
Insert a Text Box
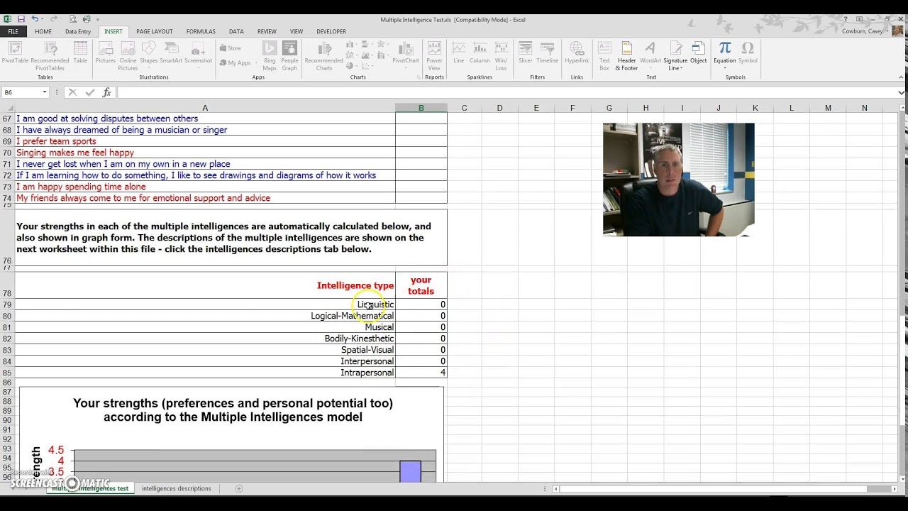click(604, 55)
